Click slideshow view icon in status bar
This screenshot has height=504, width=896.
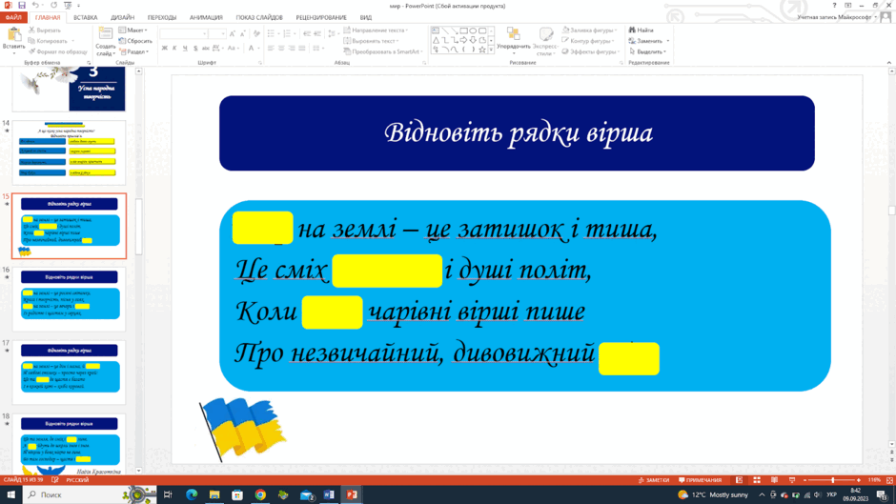(x=792, y=480)
